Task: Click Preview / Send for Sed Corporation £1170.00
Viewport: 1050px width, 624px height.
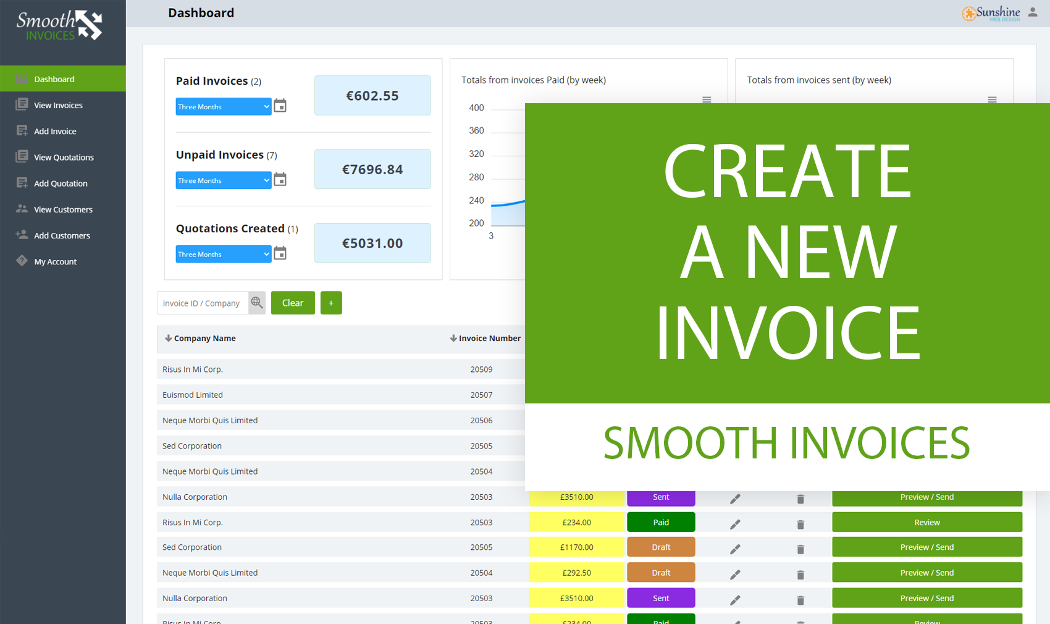Action: coord(927,547)
